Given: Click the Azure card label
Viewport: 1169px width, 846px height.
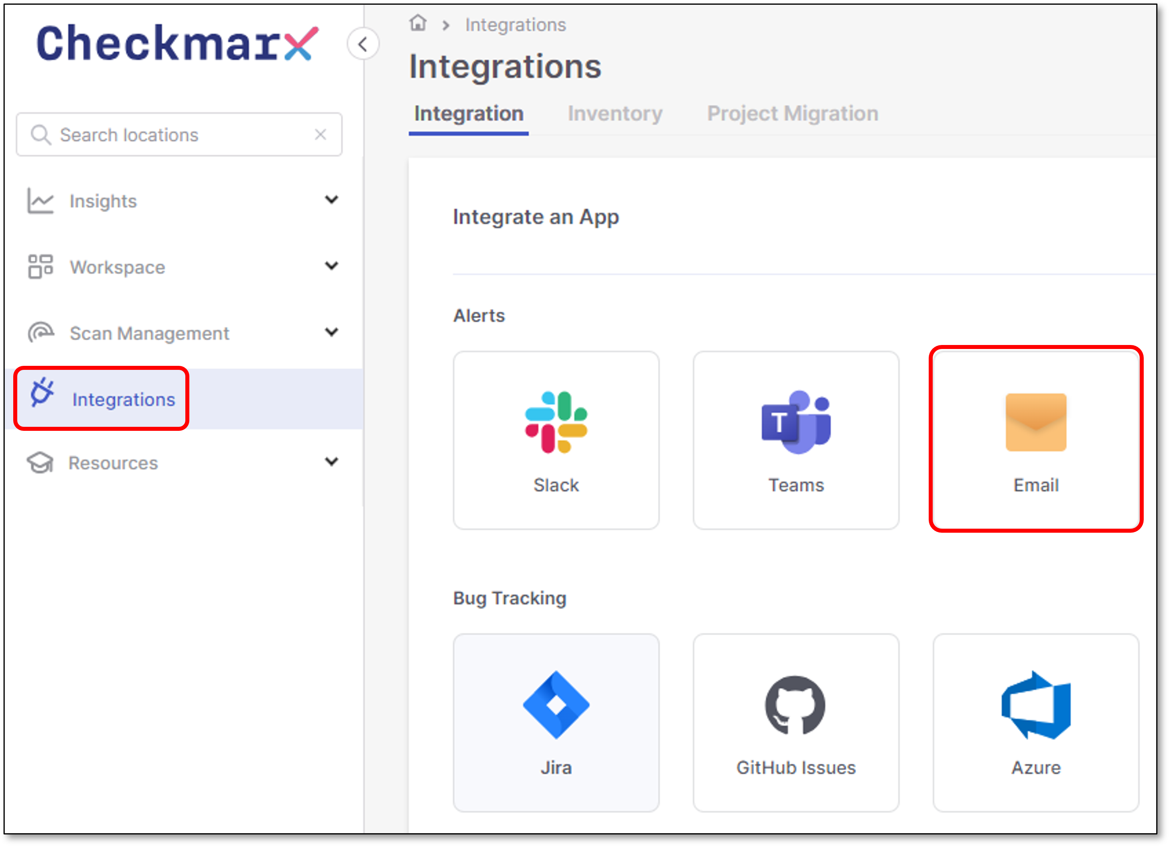Looking at the screenshot, I should pyautogui.click(x=1036, y=768).
